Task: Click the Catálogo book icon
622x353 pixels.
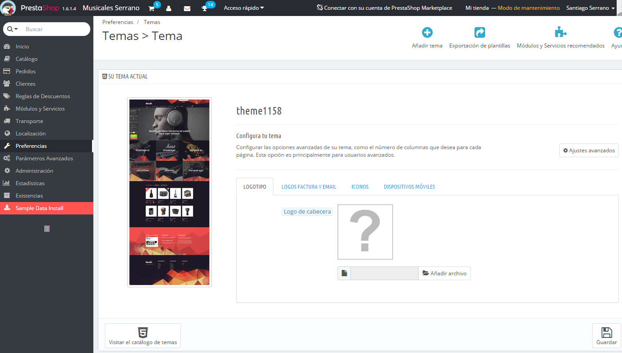Action: [x=7, y=59]
